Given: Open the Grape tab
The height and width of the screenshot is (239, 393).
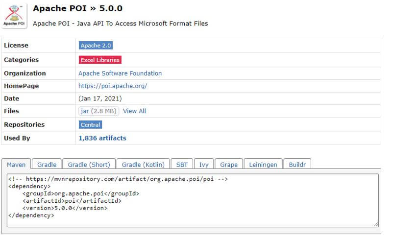Looking at the screenshot, I should coord(228,165).
